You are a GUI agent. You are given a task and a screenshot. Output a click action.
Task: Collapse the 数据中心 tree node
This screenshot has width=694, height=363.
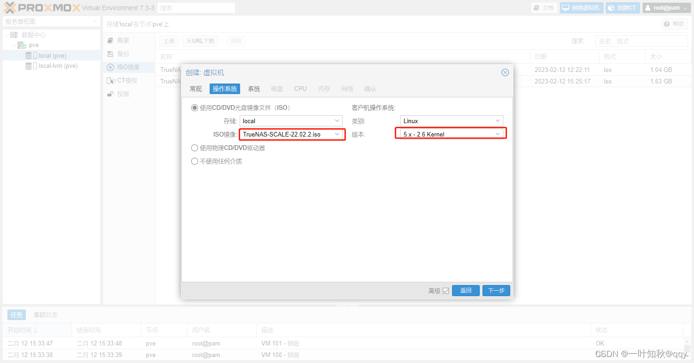coord(7,35)
